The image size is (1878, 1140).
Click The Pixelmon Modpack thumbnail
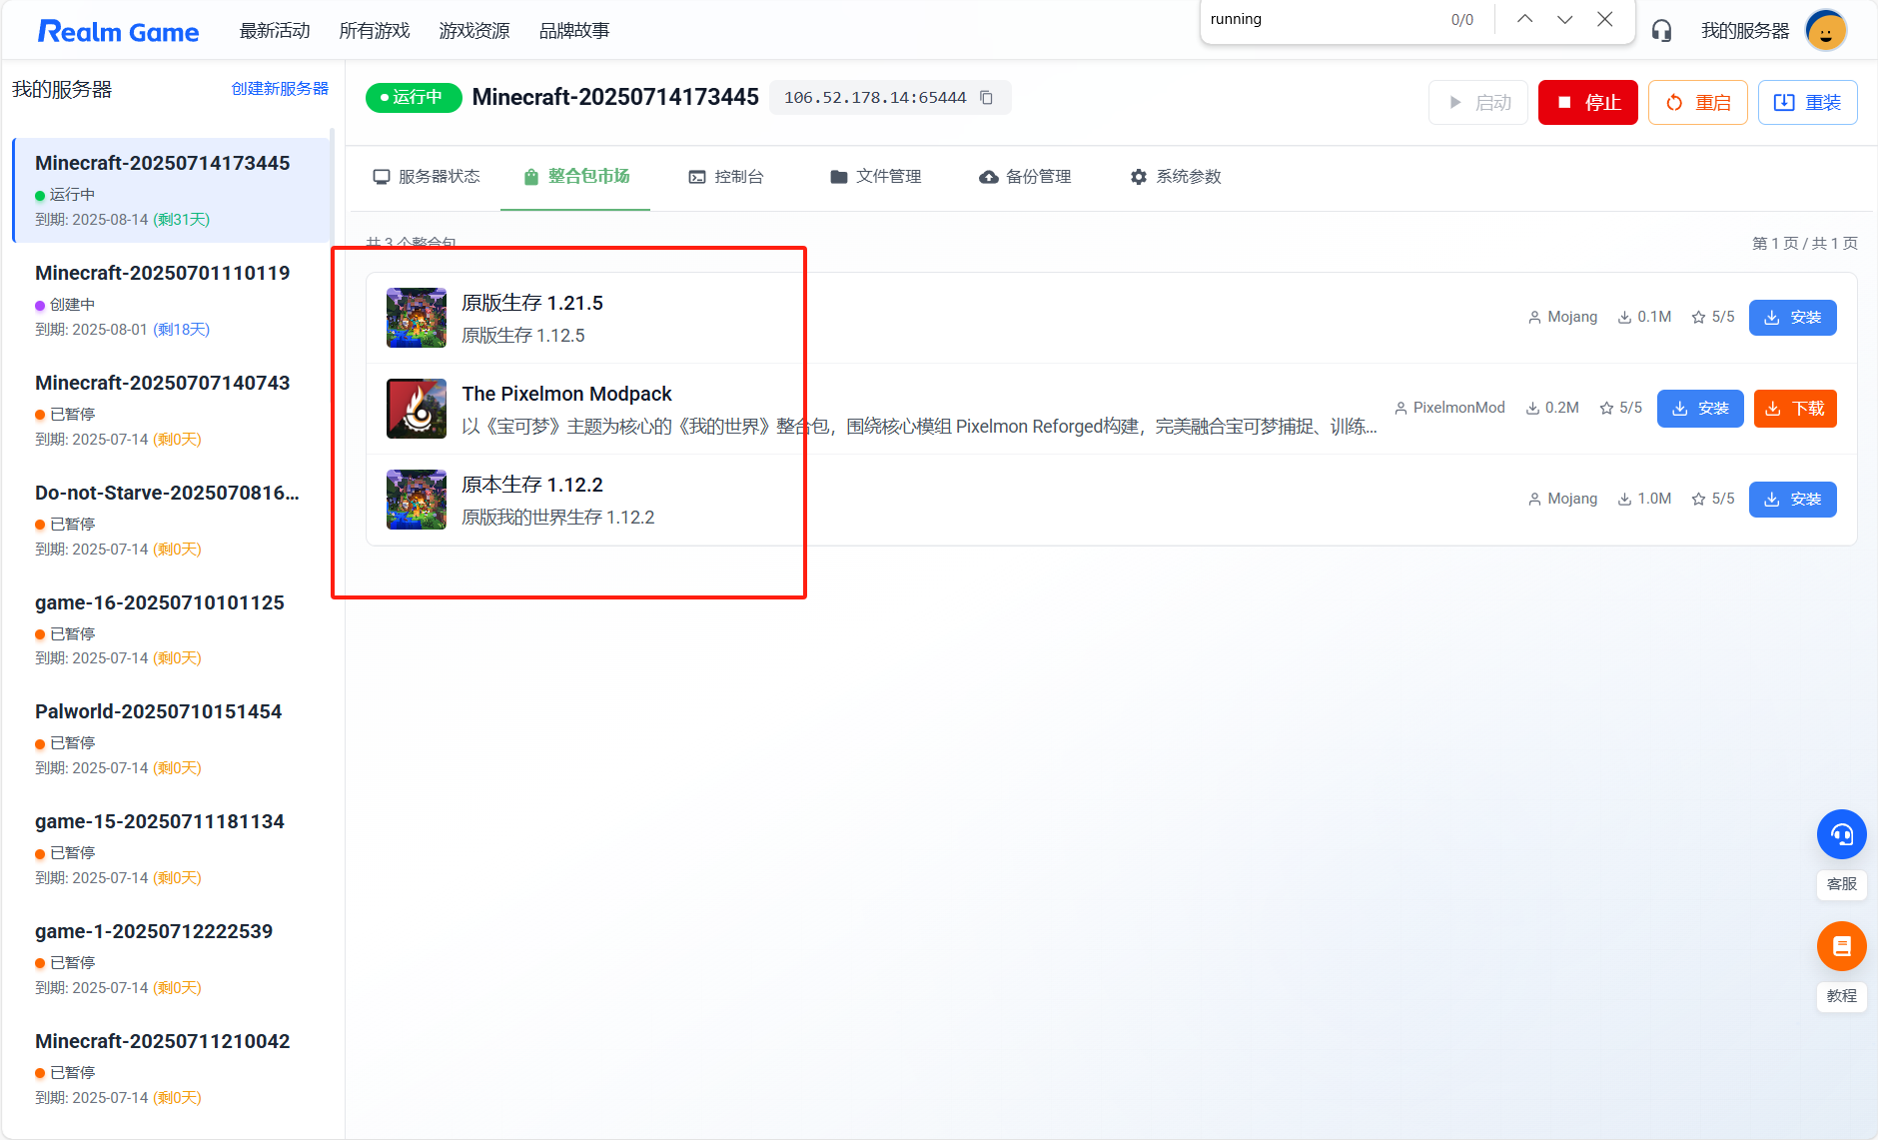[x=417, y=409]
